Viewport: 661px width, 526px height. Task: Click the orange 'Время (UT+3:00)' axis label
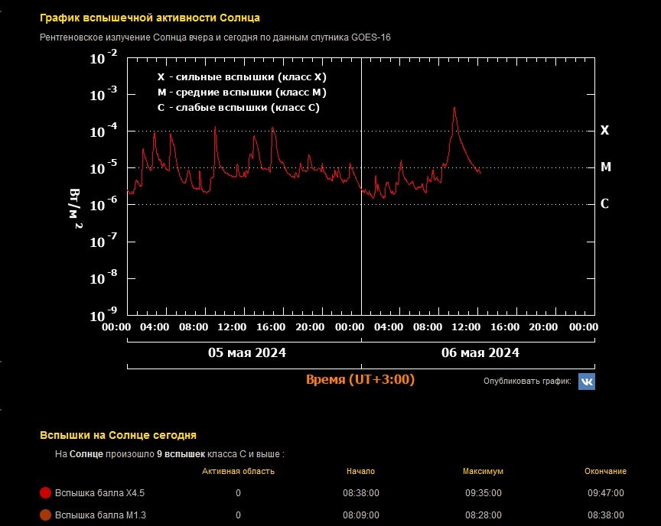point(360,379)
